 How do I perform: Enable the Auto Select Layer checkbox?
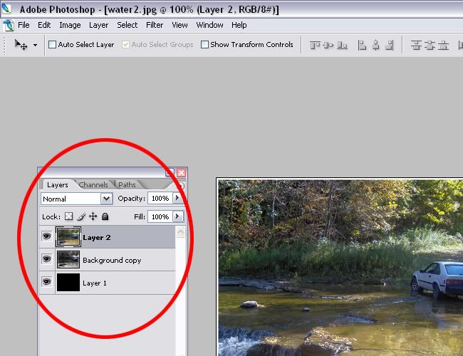pos(52,45)
